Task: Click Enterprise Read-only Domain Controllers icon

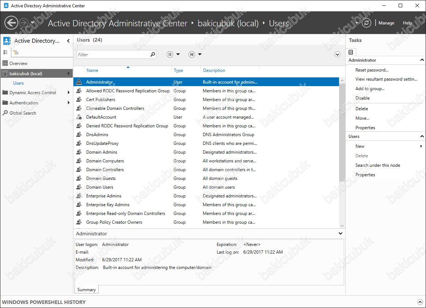Action: 79,213
